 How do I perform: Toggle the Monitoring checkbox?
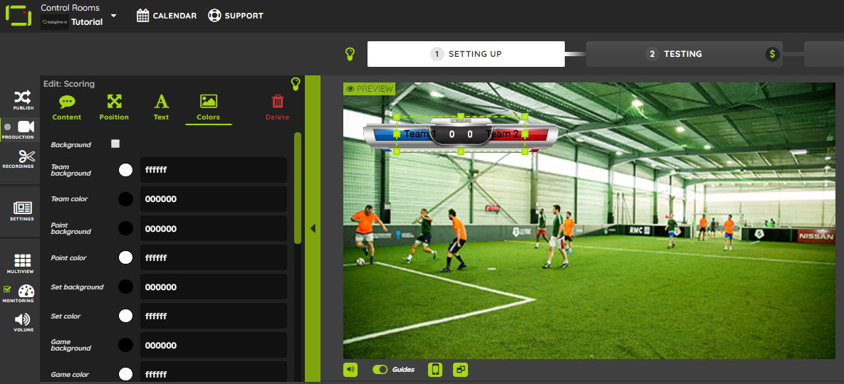[x=7, y=289]
